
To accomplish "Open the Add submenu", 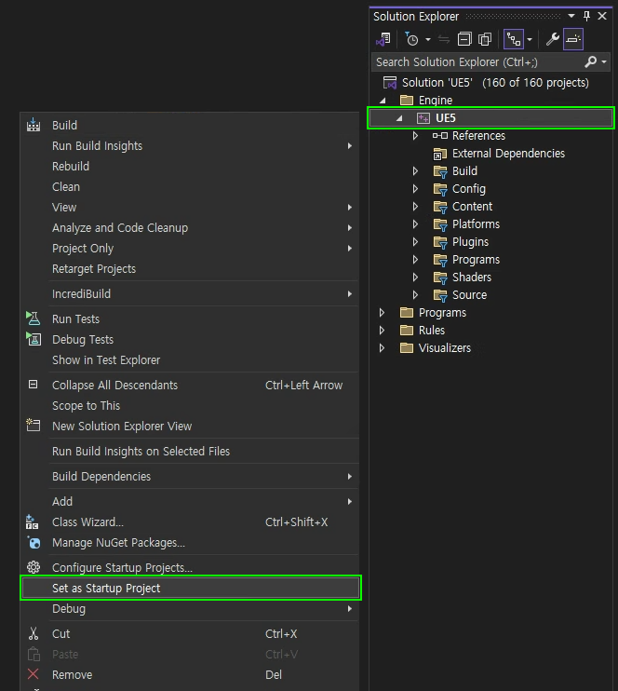I will pos(190,502).
